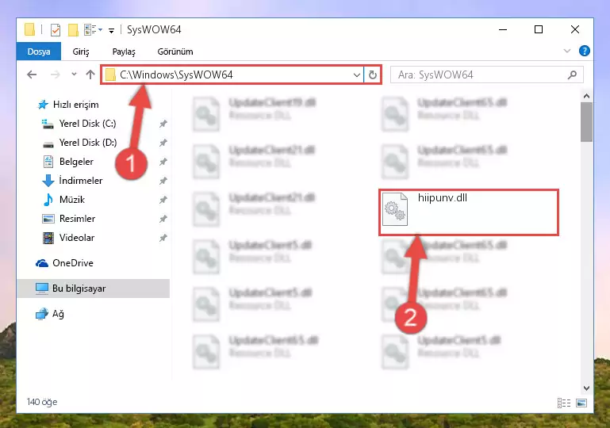Switch to details view in status bar

click(564, 403)
